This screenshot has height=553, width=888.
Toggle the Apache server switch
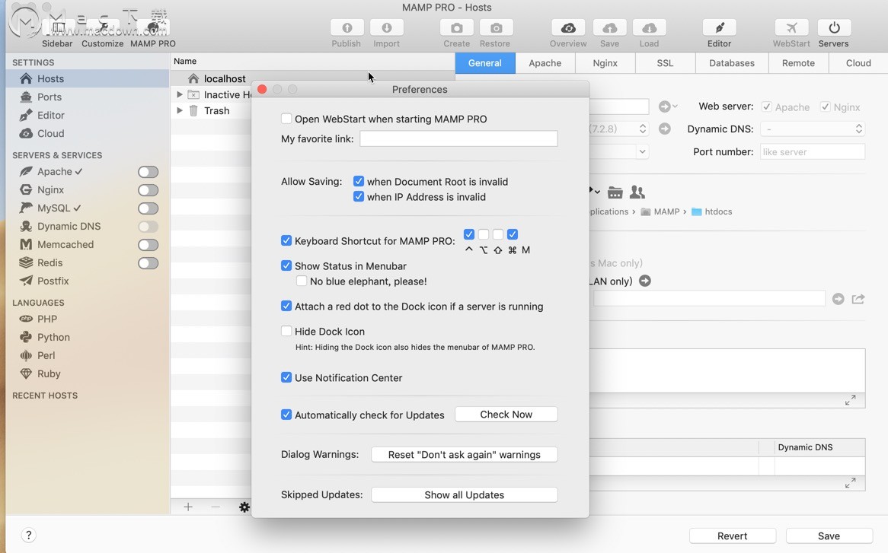coord(148,172)
